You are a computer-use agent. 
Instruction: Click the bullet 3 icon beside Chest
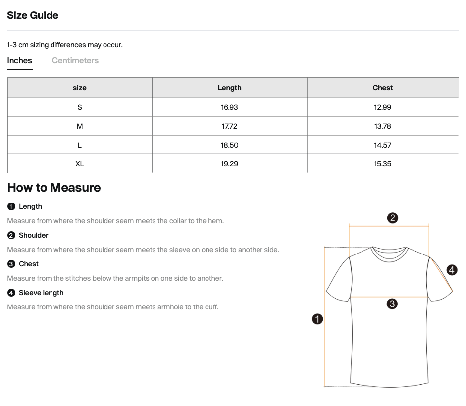click(11, 264)
